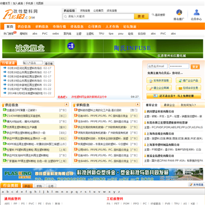Click green icon beside HDPE supply row

(x=5, y=144)
